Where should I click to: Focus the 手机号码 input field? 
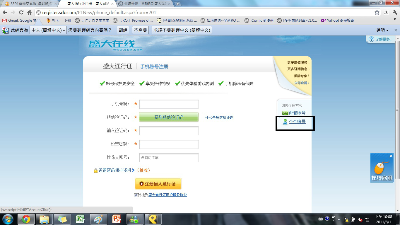click(169, 104)
